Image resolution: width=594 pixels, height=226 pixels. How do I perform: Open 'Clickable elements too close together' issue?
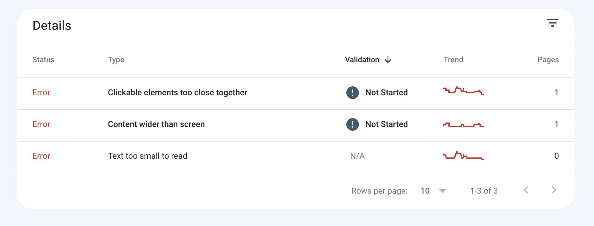pyautogui.click(x=177, y=93)
